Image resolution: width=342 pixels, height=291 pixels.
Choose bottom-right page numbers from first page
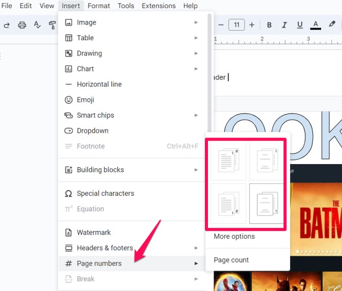[228, 203]
